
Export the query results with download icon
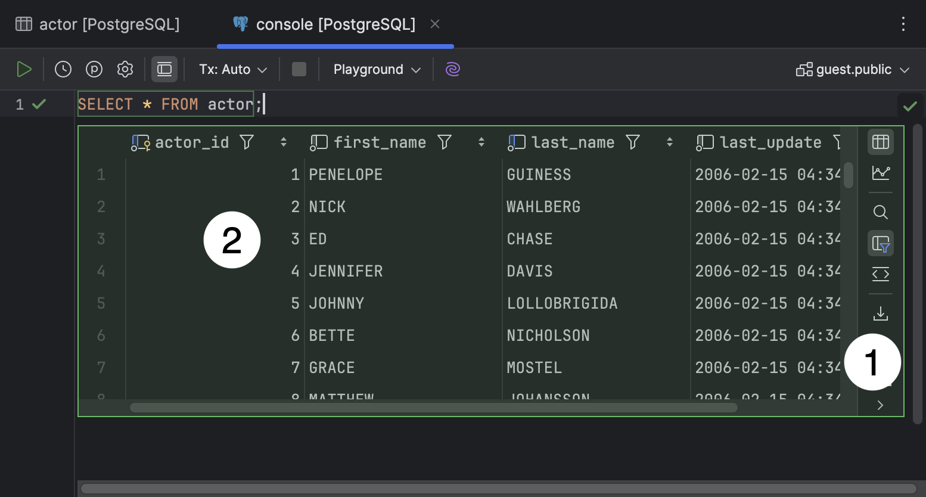(880, 312)
